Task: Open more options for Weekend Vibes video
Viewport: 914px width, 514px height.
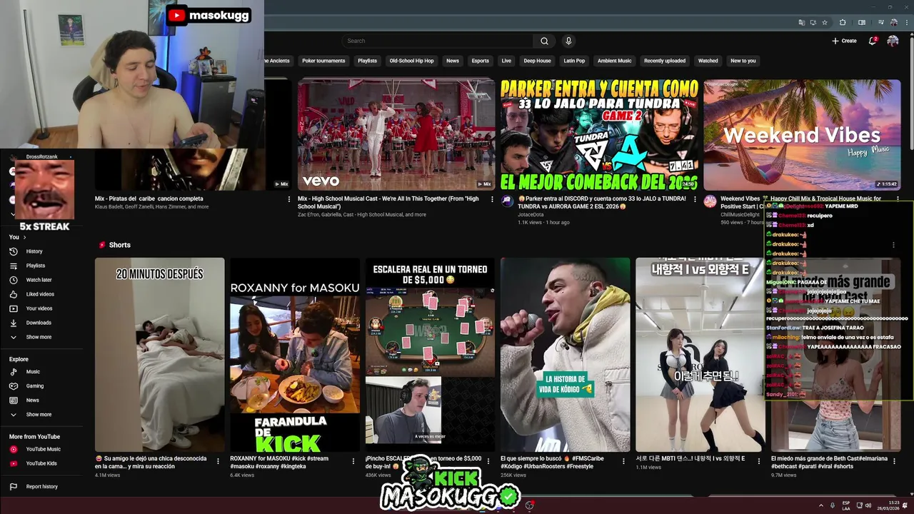Action: coord(897,199)
